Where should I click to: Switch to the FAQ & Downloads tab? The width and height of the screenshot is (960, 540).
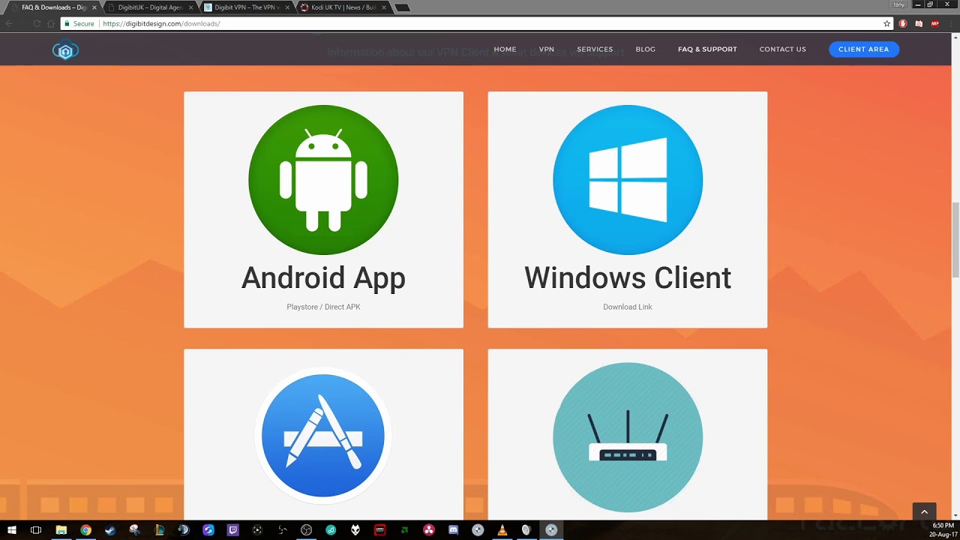click(52, 7)
